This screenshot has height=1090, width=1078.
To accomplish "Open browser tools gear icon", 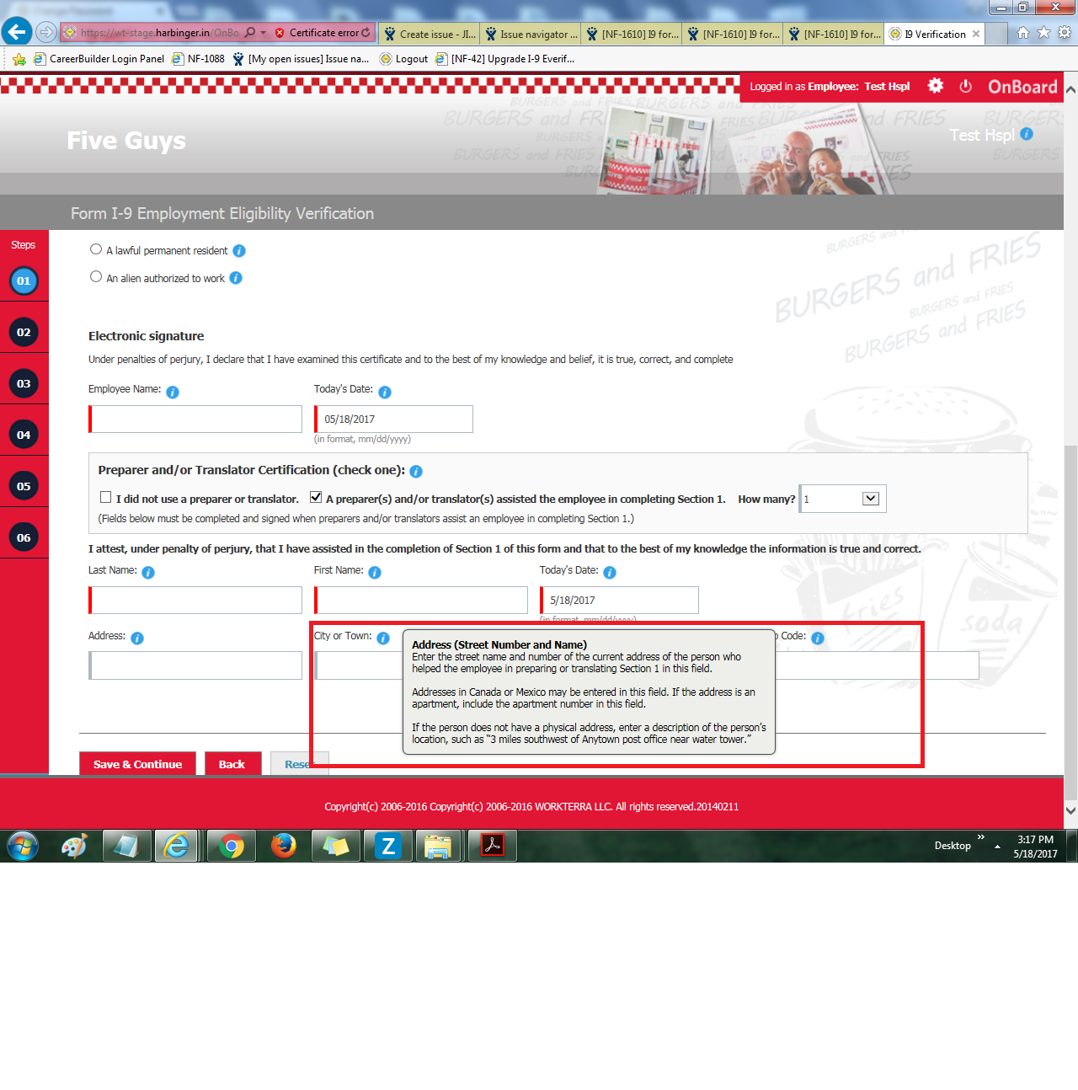I will point(1065,33).
